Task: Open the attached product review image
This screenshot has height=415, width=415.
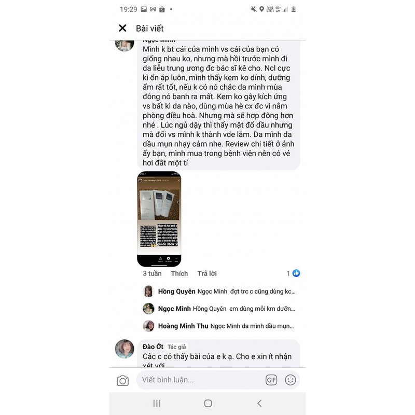Action: point(159,219)
